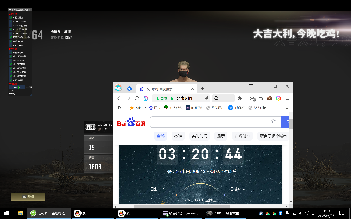
Task: Click the ESC 继续 button in PUBG
Action: pyautogui.click(x=28, y=197)
